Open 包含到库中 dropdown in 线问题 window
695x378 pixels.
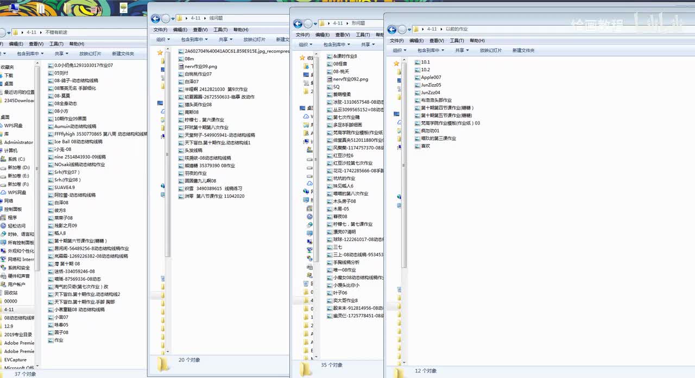[x=194, y=40]
